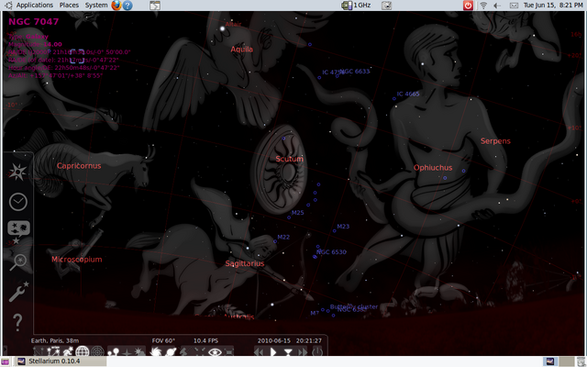
Task: Select the IC 4665 object label
Action: point(408,94)
